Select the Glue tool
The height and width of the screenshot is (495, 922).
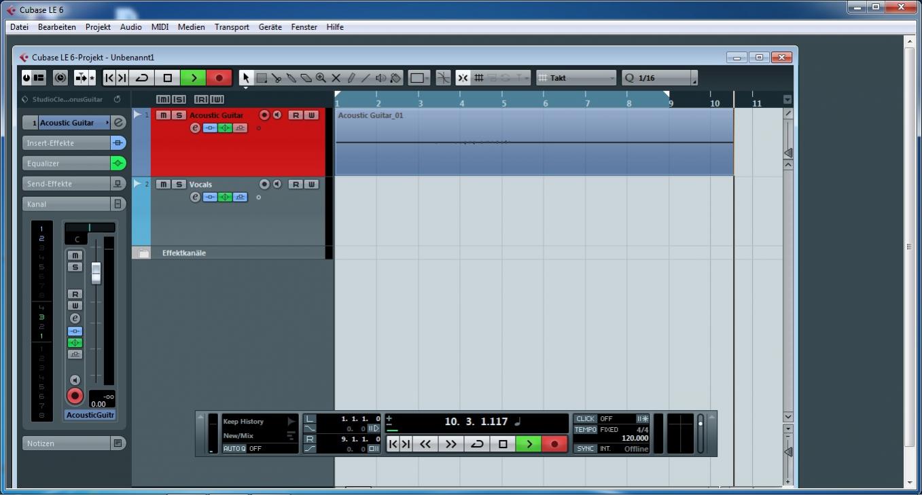291,78
